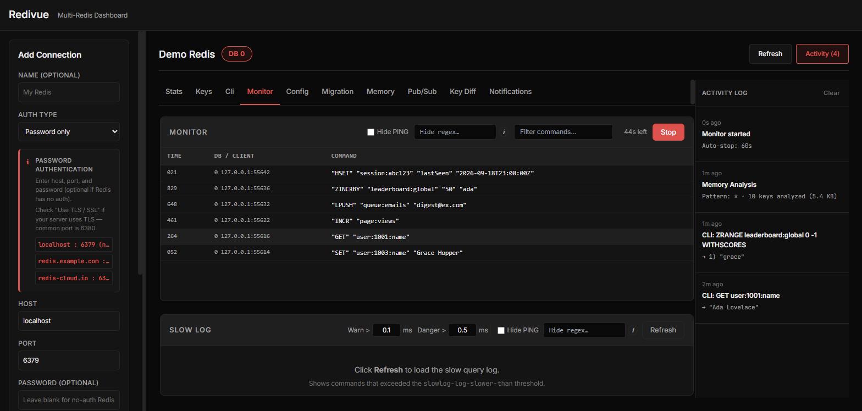Open the CLI: GET user:1001:name entry

772,298
